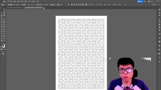Open the Effect menu

[26, 1]
